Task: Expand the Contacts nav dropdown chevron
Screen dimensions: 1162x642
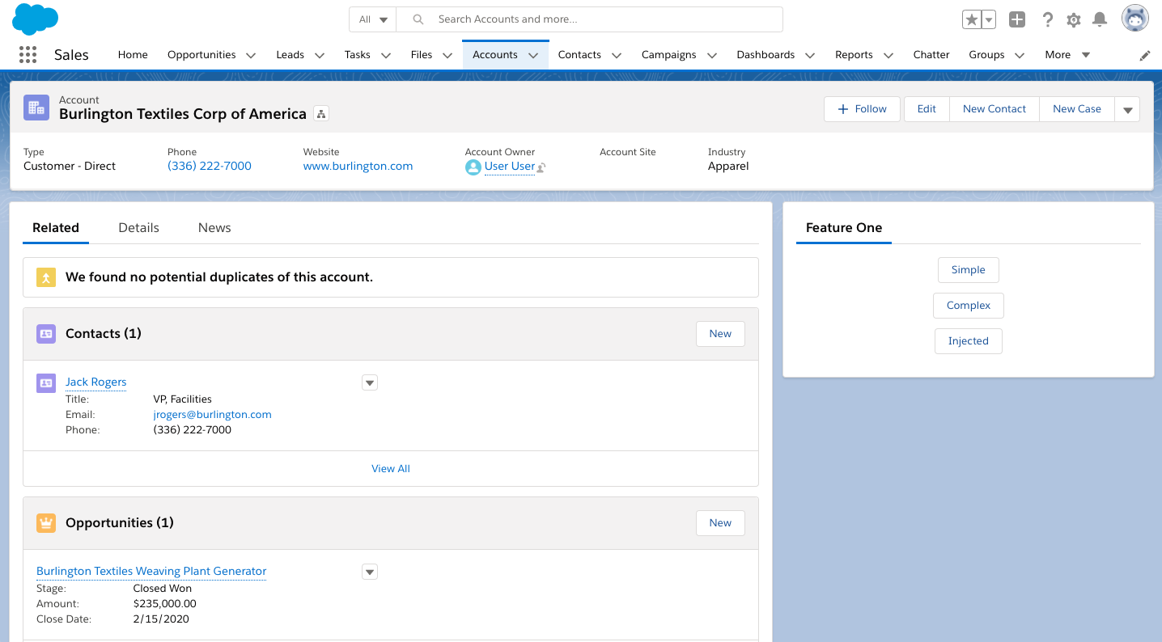Action: point(617,55)
